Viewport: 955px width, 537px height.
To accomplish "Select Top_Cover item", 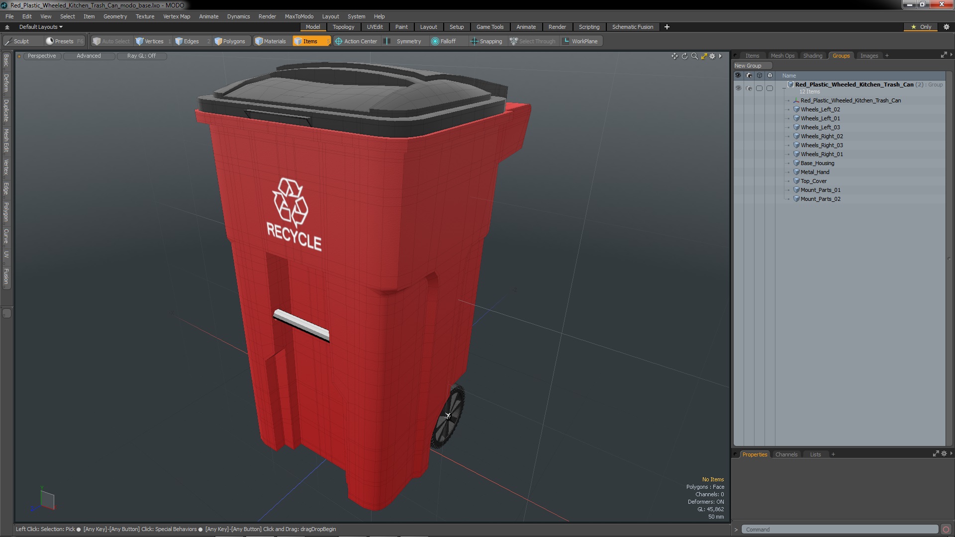I will click(814, 181).
